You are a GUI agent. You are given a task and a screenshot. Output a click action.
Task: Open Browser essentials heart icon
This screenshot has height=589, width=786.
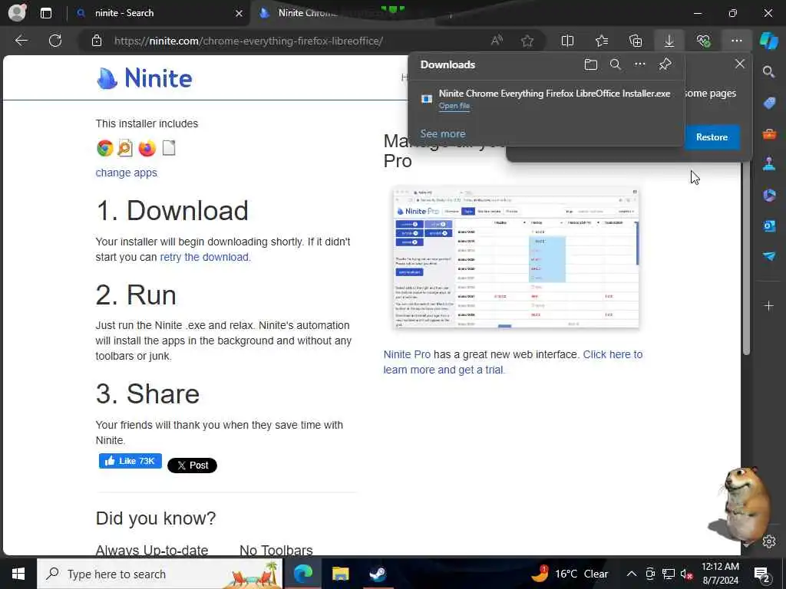[703, 41]
